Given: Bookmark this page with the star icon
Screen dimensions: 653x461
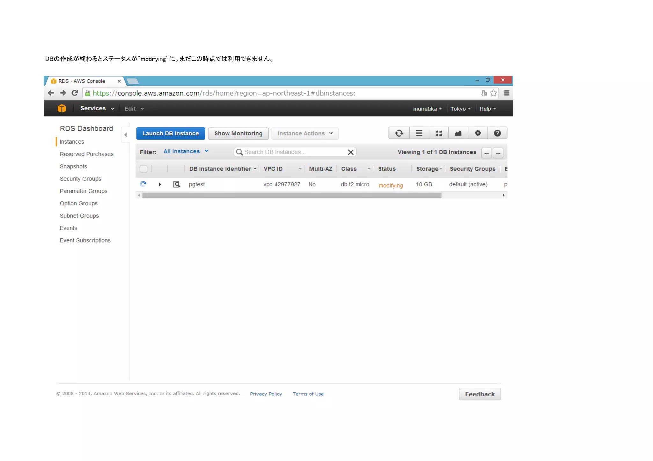Looking at the screenshot, I should [494, 93].
